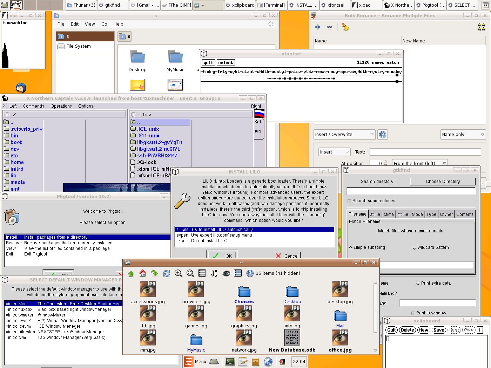Click the show-desktop icon next to Menu
491x368 pixels.
214,362
